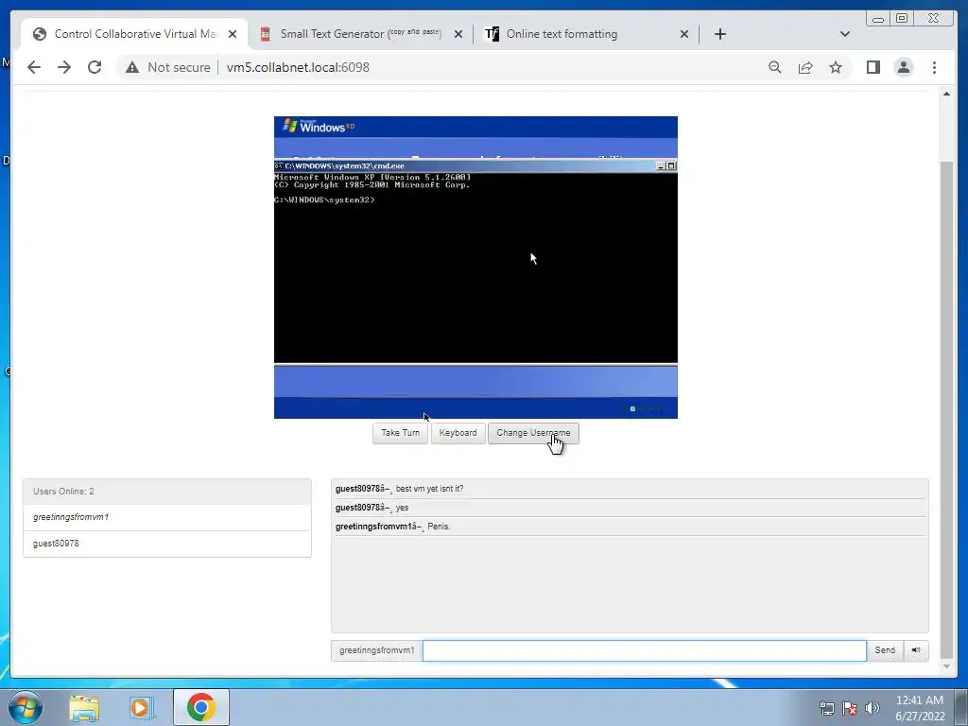
Task: Click the chat message 'yes' from guest80978
Action: [402, 508]
